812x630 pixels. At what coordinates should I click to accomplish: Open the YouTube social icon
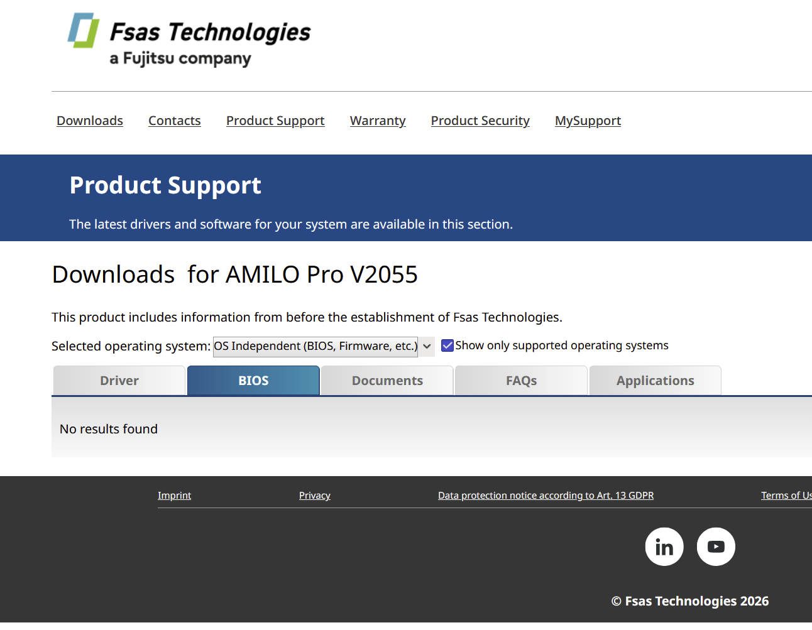click(716, 546)
